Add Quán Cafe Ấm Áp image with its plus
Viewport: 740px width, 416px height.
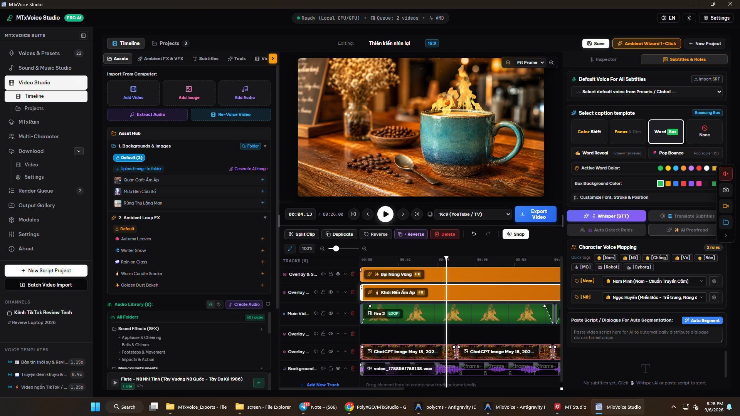point(263,180)
